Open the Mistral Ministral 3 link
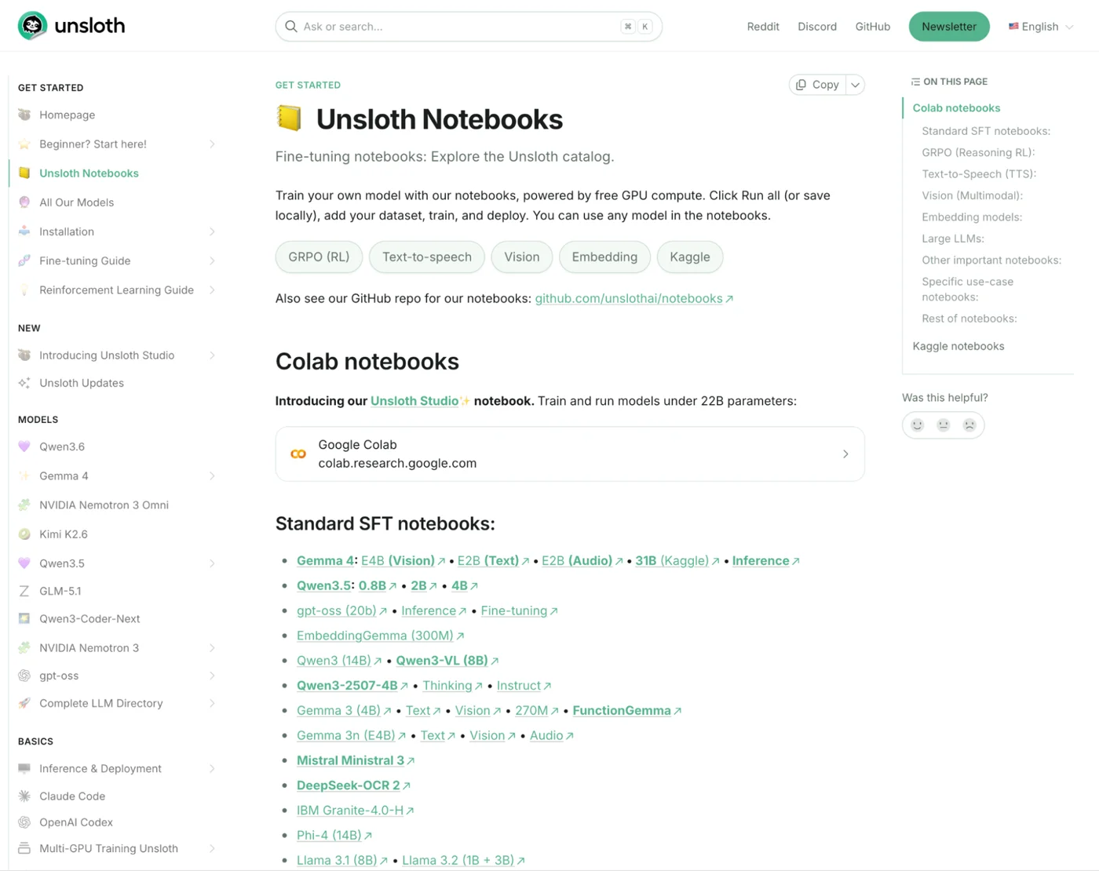Screen dimensions: 1099x871 tap(356, 760)
